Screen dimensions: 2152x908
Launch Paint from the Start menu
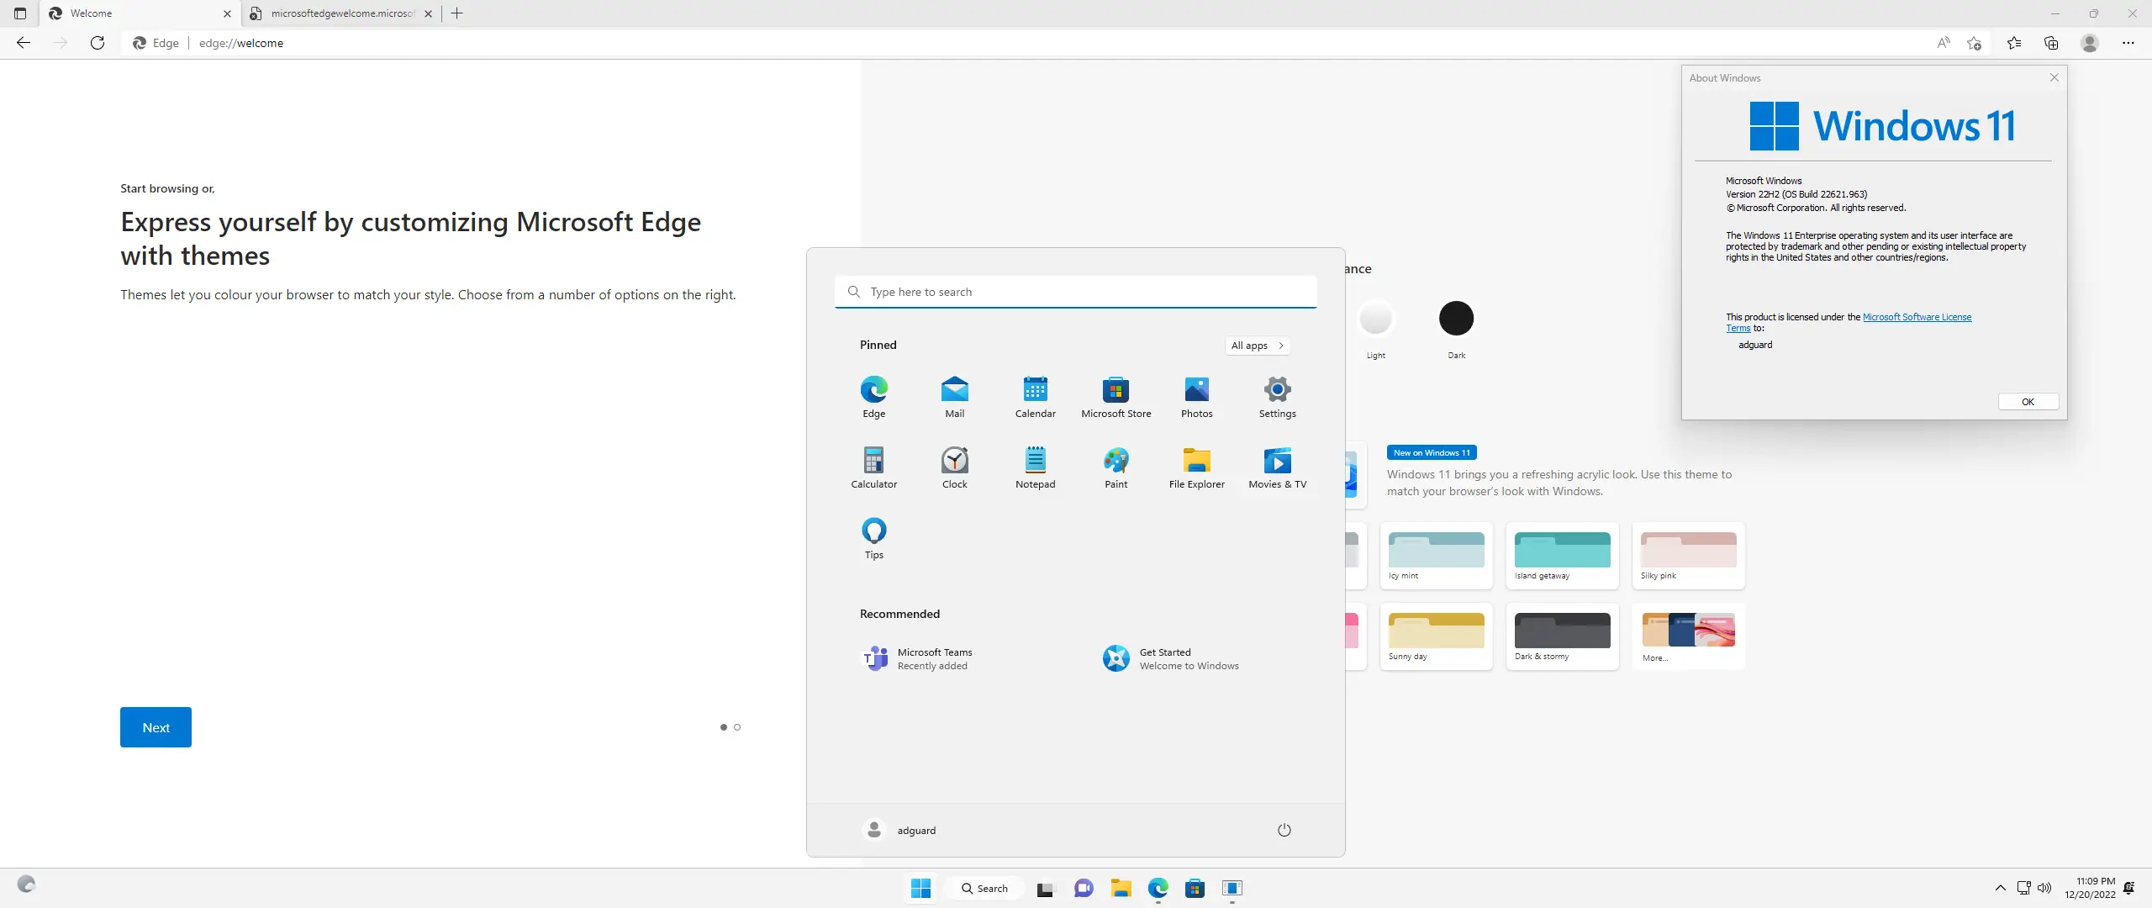click(1116, 462)
